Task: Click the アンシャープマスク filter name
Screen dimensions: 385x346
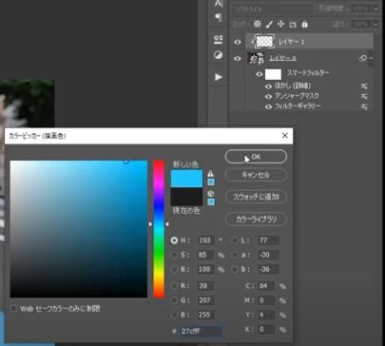Action: 297,96
